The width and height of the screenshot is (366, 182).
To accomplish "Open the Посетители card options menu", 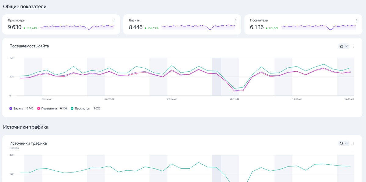I will tap(356, 21).
